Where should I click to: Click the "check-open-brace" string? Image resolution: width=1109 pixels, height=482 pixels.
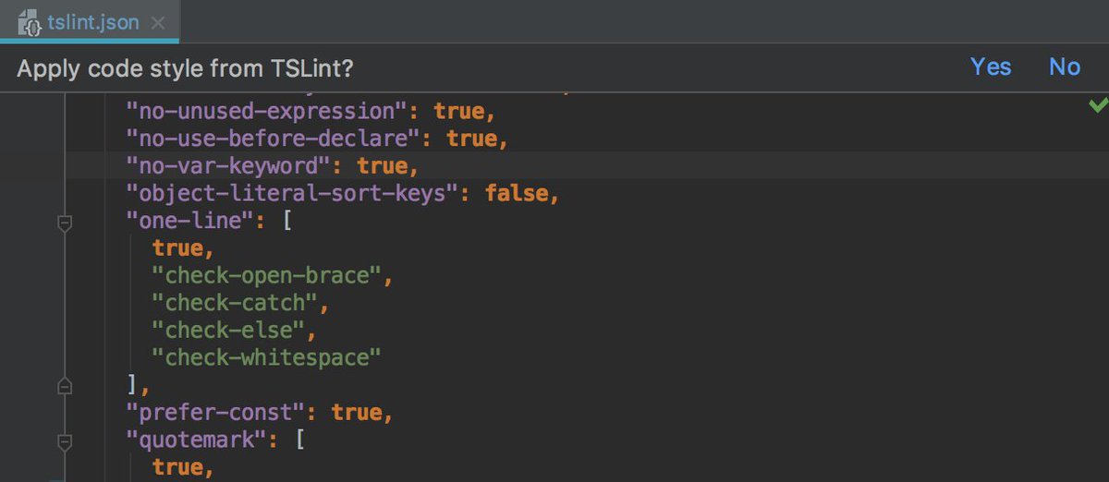[267, 276]
